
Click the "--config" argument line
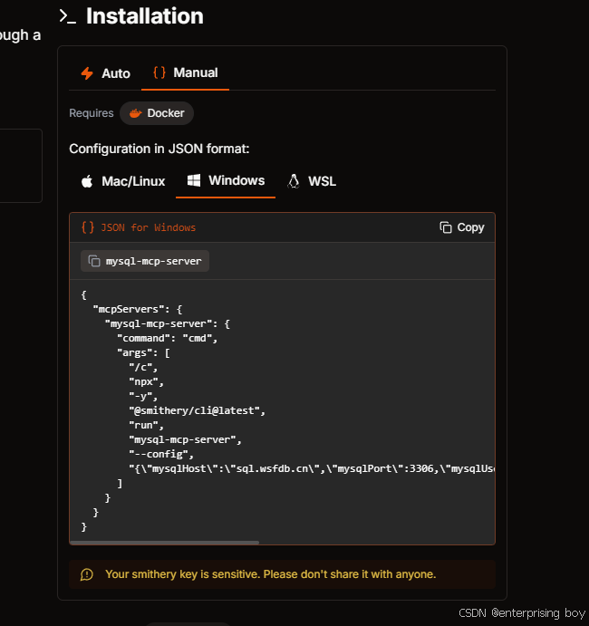click(x=161, y=455)
